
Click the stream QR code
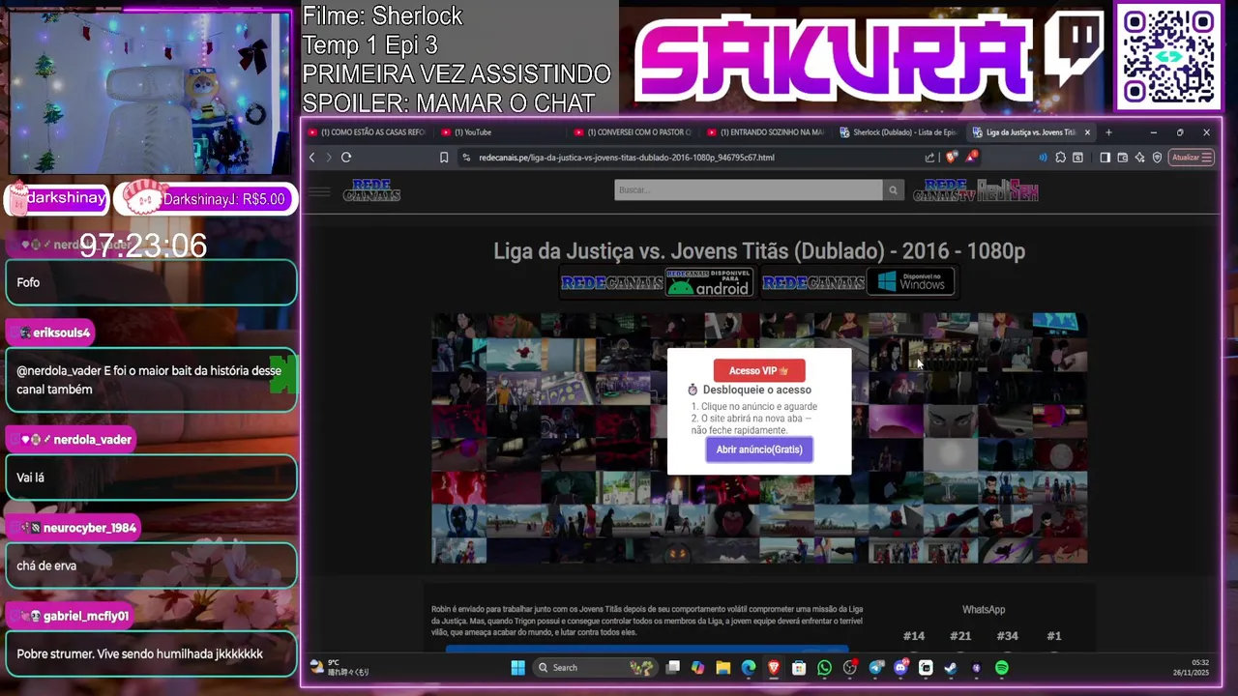coord(1168,57)
